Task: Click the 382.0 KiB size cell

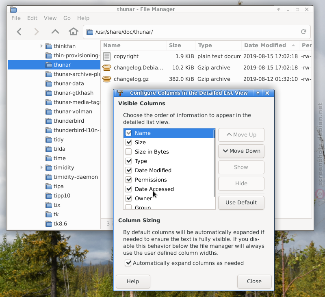Action: click(x=181, y=79)
